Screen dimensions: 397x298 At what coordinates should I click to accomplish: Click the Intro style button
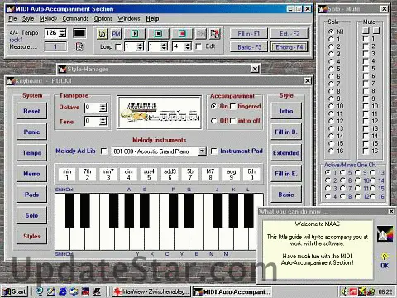click(286, 111)
